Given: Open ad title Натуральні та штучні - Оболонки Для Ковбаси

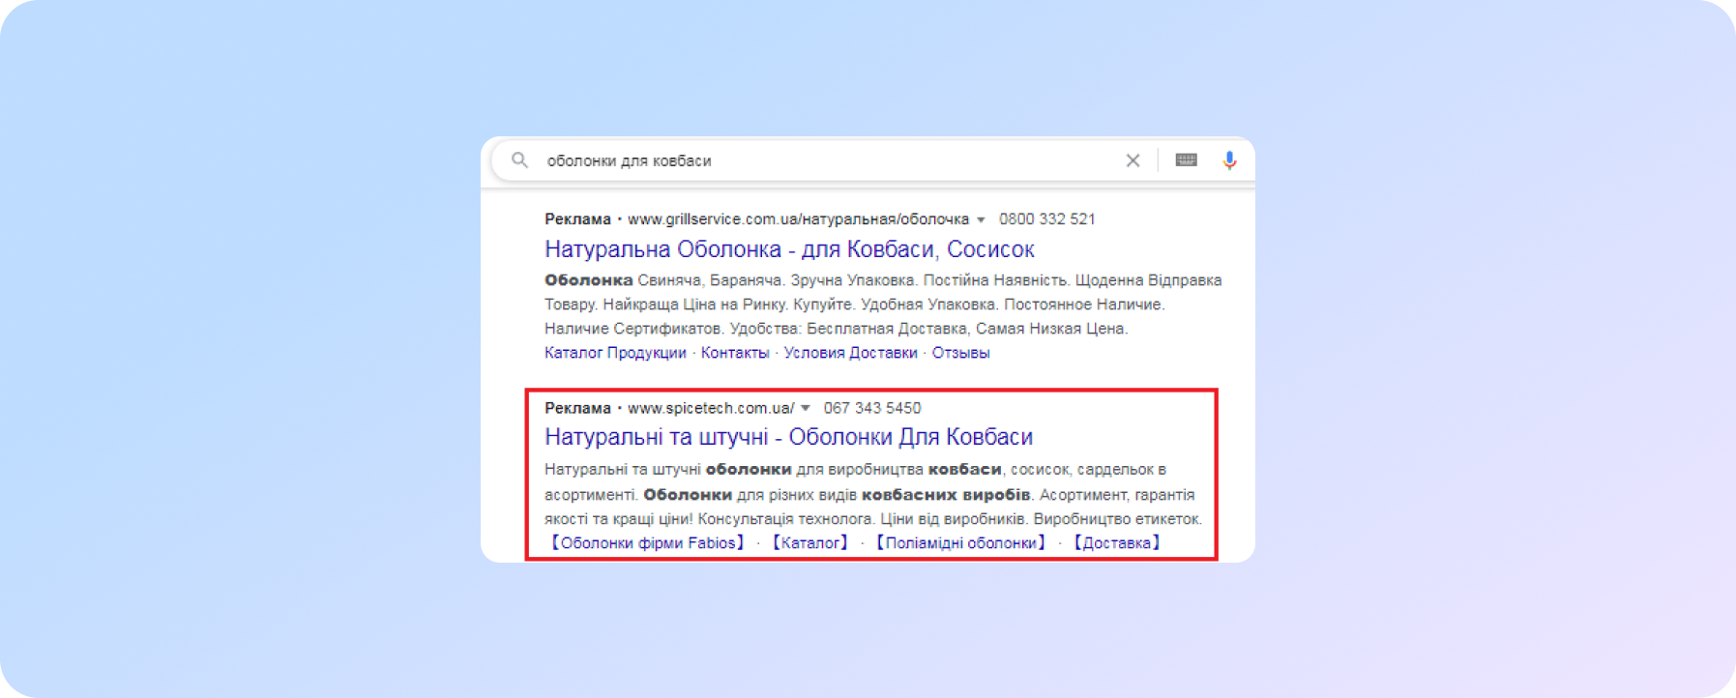Looking at the screenshot, I should point(788,437).
